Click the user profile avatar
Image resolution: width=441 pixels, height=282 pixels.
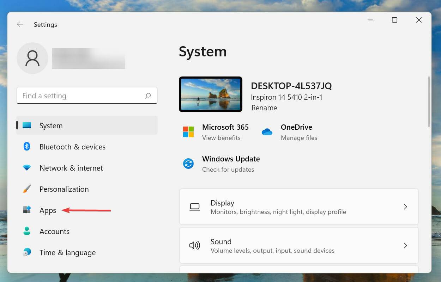click(x=32, y=58)
